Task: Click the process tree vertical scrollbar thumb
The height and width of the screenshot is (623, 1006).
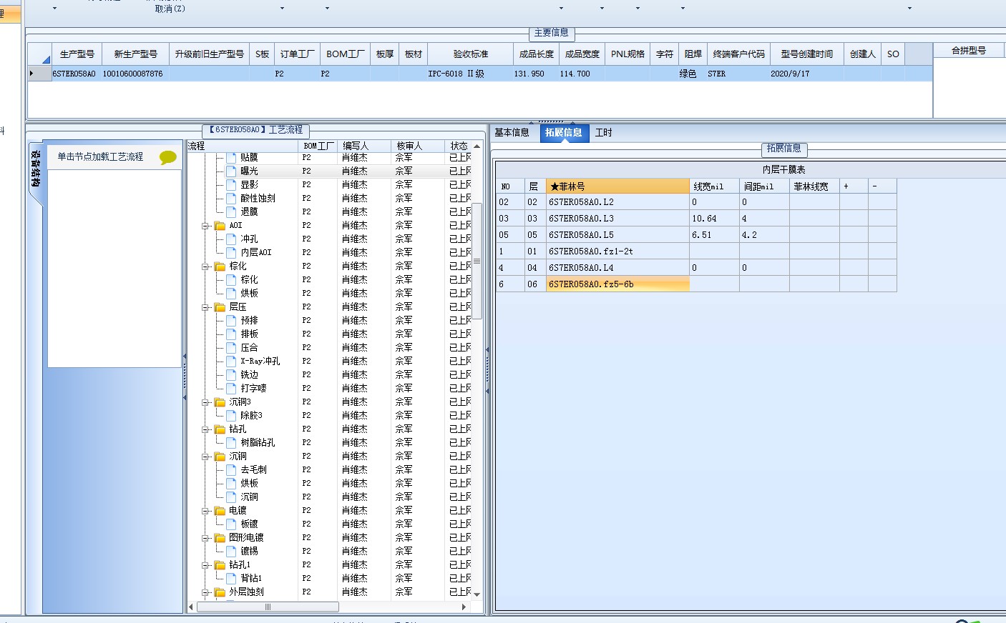Action: tap(477, 261)
